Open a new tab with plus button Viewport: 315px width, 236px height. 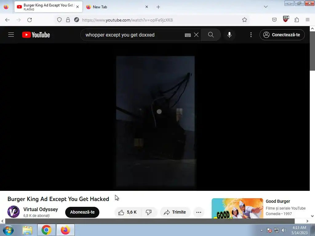pos(158,7)
